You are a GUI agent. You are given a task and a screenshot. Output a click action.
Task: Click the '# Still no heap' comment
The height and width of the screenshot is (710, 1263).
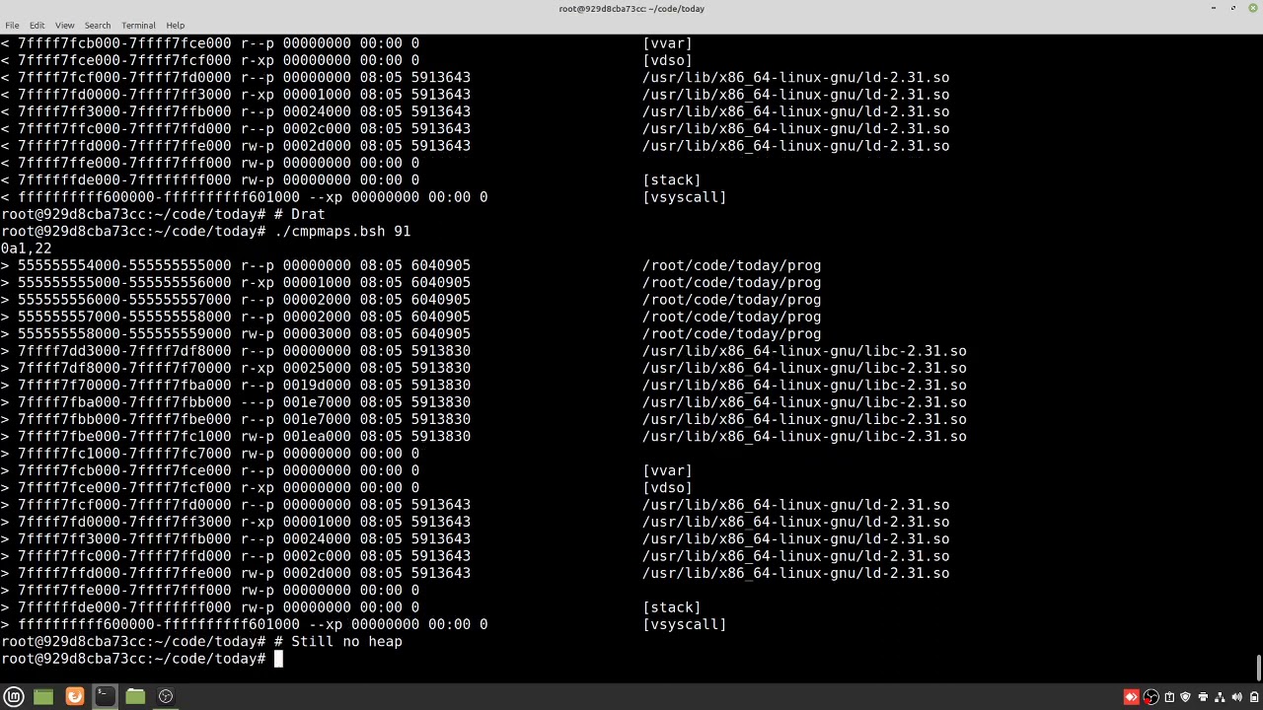point(338,642)
